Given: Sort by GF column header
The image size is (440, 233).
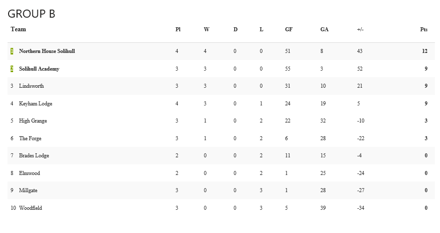Looking at the screenshot, I should [289, 29].
